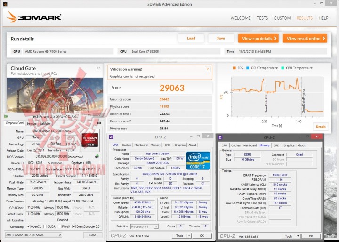Click the CPU name field in Run details
This screenshot has height=242, width=339.
pos(175,51)
